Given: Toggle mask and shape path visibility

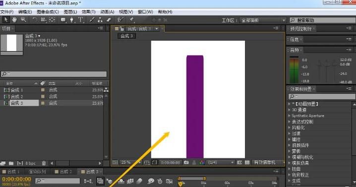Looking at the screenshot, I should click(154, 163).
